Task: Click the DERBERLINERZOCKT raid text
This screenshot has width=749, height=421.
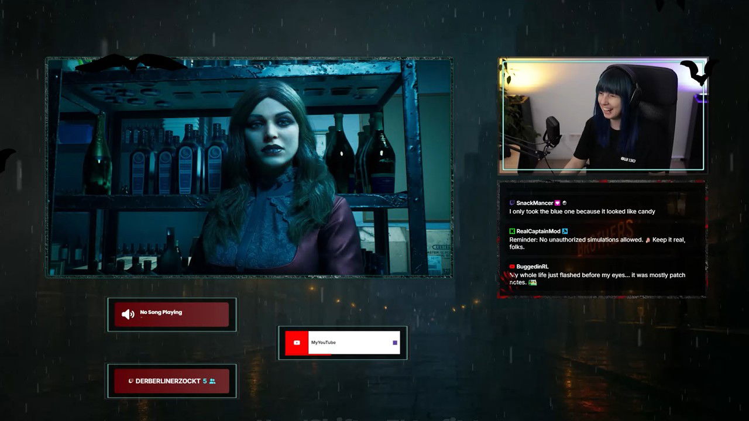Action: click(x=168, y=381)
